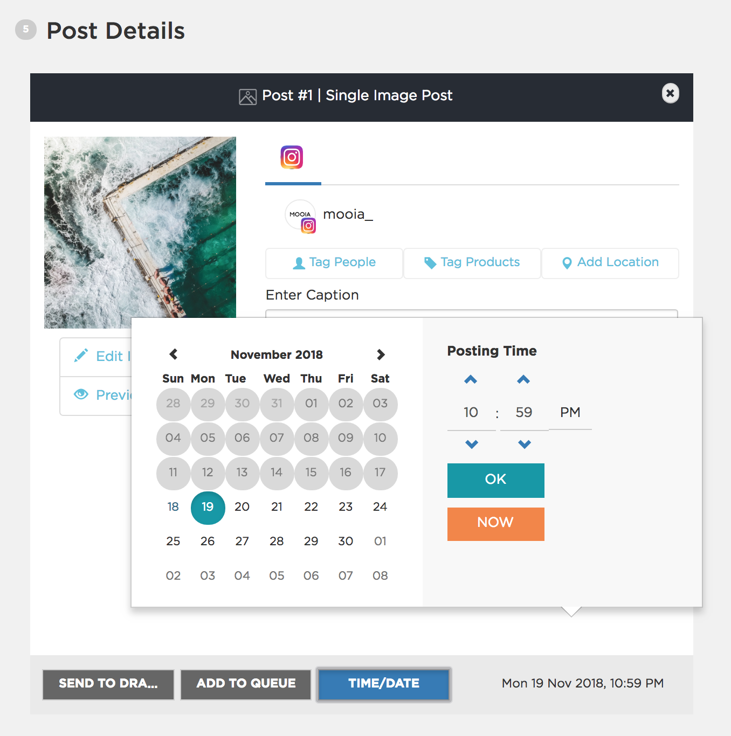
Task: Confirm posting time with OK
Action: [495, 480]
